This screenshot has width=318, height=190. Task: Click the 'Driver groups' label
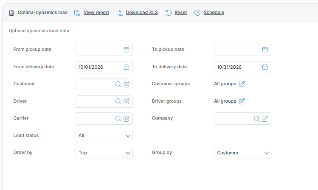tap(167, 101)
